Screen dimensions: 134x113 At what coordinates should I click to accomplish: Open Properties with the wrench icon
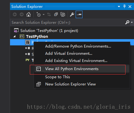click(x=72, y=14)
